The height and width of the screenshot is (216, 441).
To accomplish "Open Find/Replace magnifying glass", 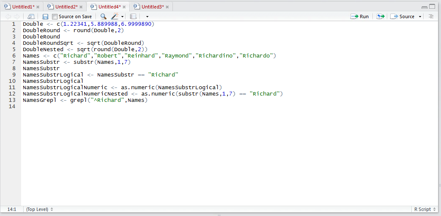I will click(x=104, y=16).
